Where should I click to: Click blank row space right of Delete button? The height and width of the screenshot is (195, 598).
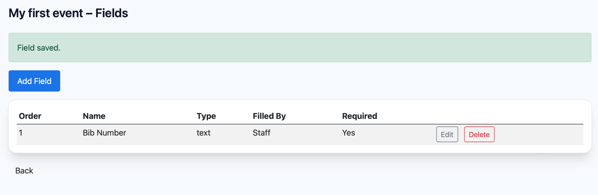540,134
